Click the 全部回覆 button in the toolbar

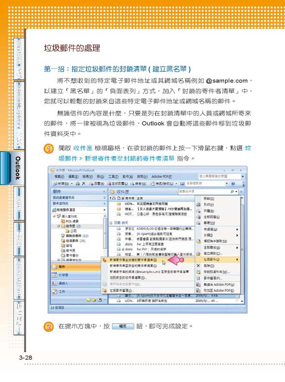pos(117,183)
